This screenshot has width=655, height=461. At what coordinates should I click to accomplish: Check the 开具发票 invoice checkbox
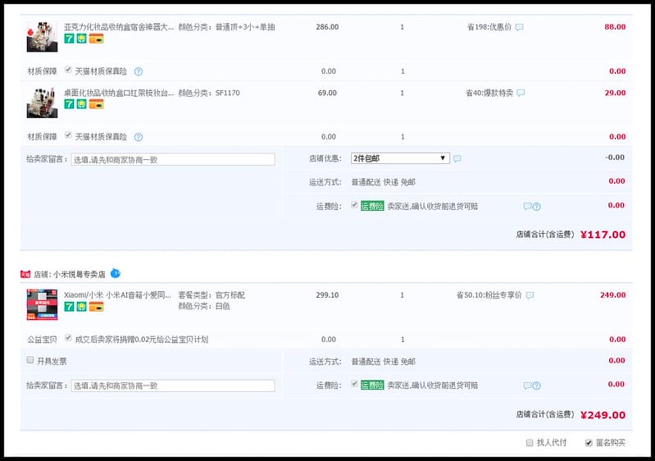click(x=30, y=360)
